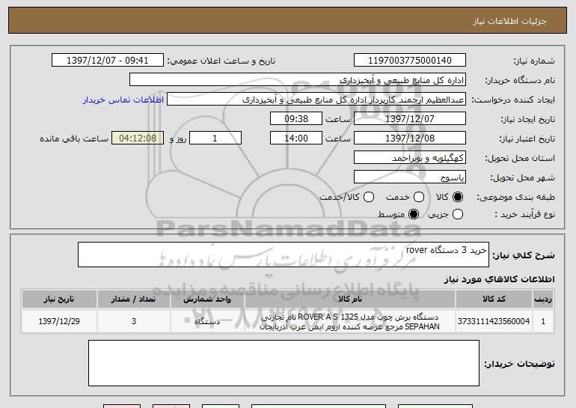Click the ROVER A S 1325 item name cell
The image size is (576, 408).
click(350, 321)
